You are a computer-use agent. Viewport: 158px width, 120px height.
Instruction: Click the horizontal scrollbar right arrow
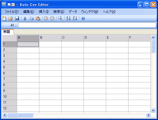148,115
